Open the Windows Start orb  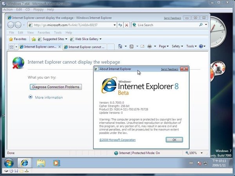[x=9, y=163]
